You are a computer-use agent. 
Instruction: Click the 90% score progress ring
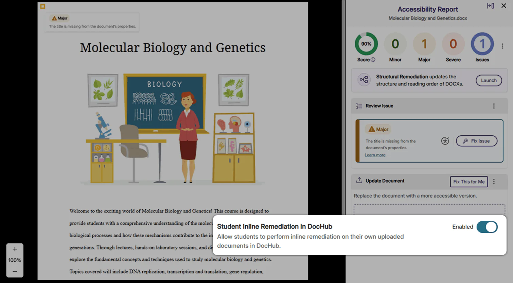[x=366, y=44]
